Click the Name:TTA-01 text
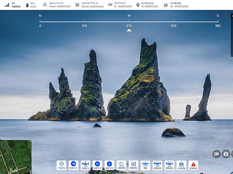The image size is (233, 174). (56, 3)
